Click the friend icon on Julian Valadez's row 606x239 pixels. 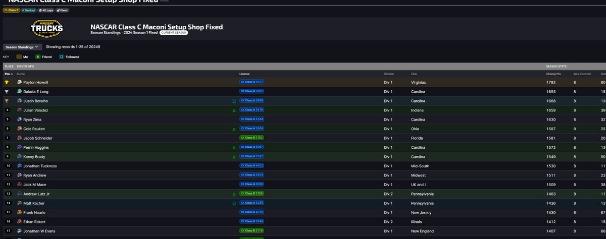[234, 110]
